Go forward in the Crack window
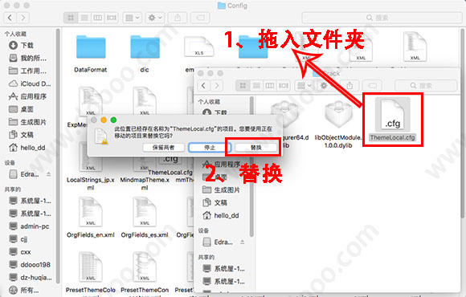Image resolution: width=466 pixels, height=297 pixels. 217,86
